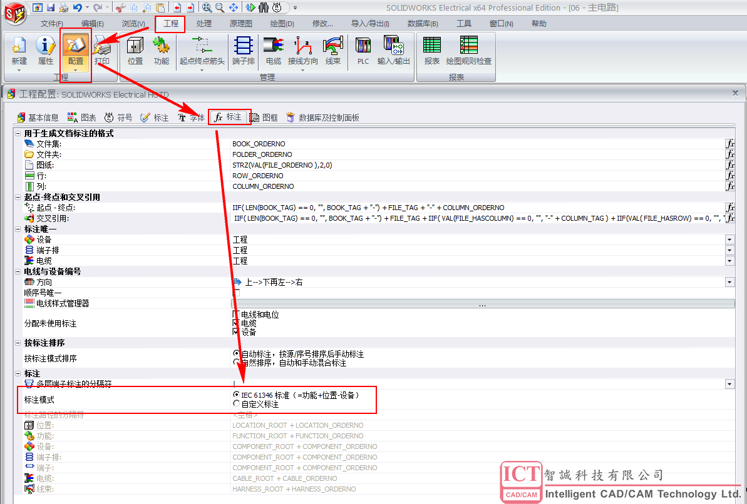
Task: Click the ROW_ORDERNO formula field
Action: click(478, 176)
